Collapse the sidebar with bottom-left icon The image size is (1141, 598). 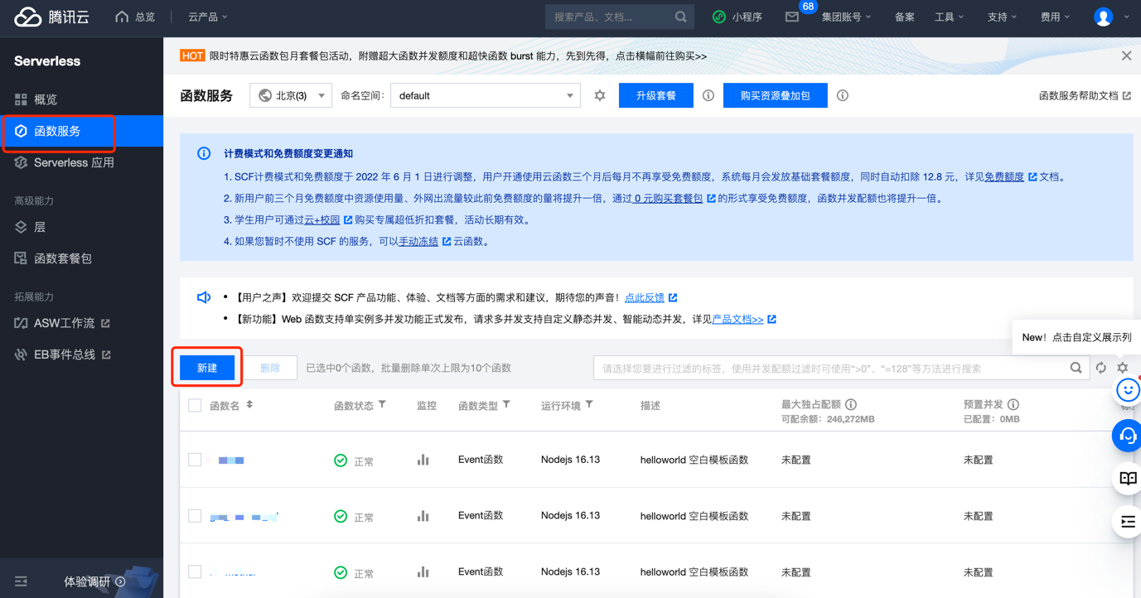21,581
